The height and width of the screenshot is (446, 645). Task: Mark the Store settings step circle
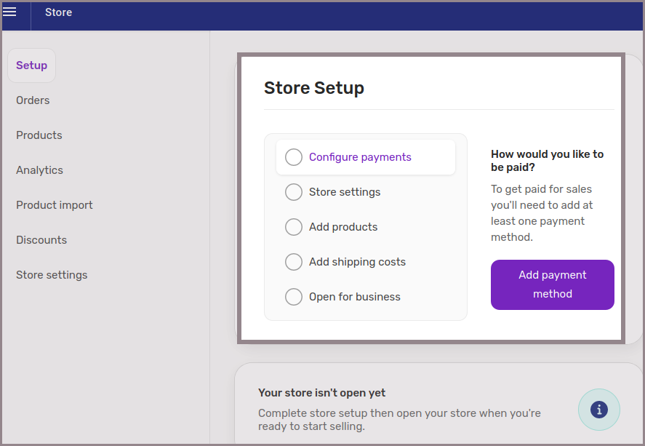pyautogui.click(x=294, y=192)
